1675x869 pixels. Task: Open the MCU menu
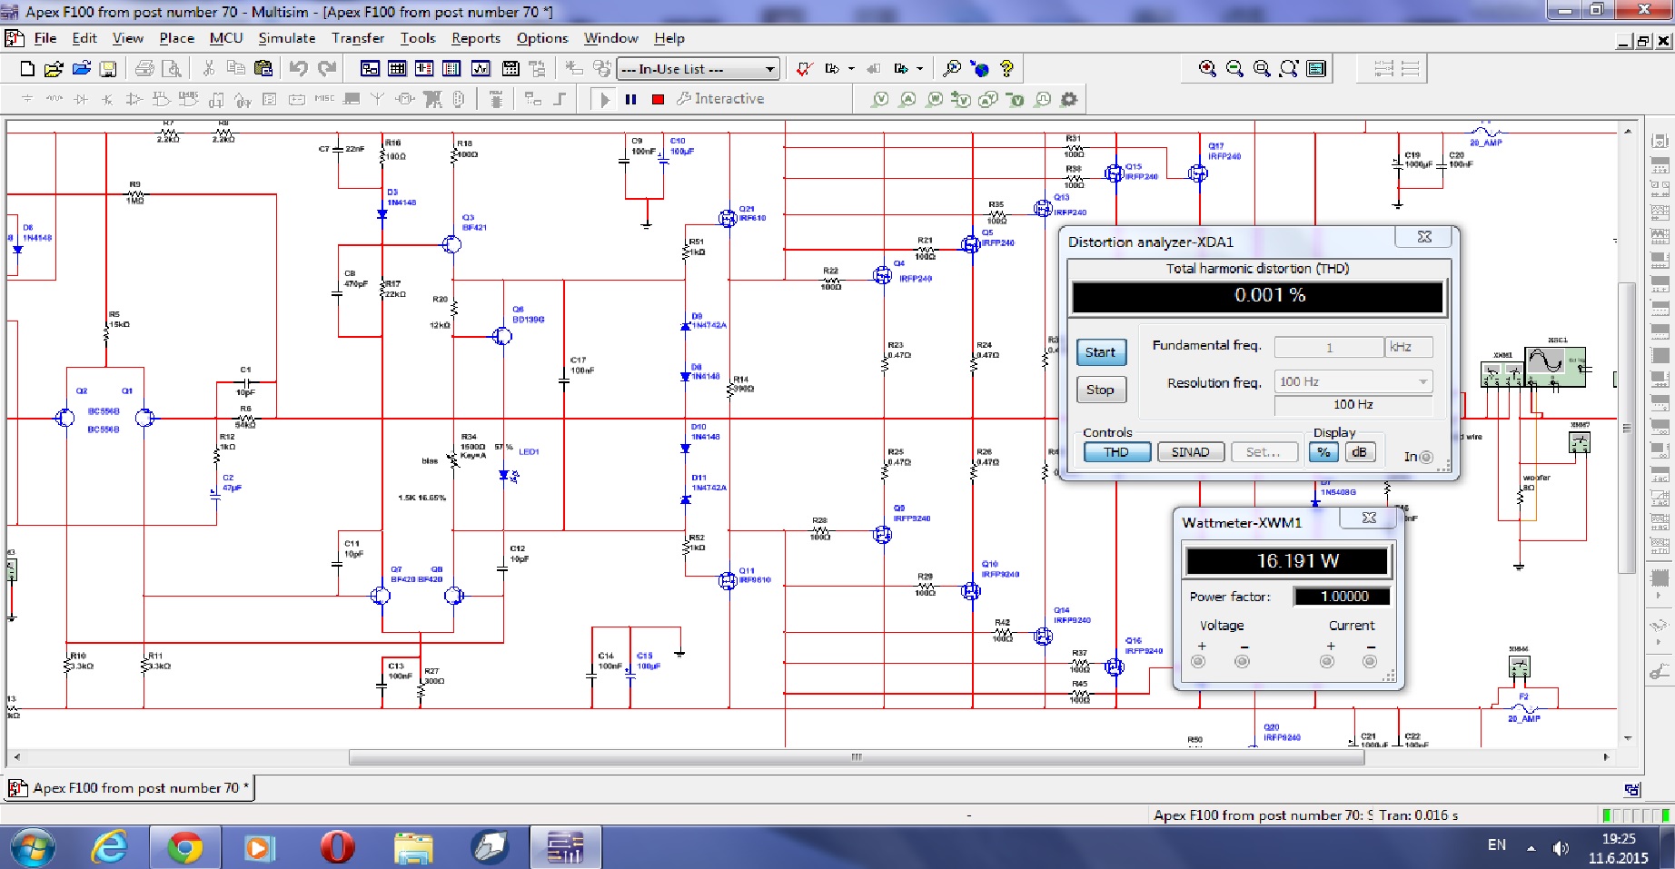point(226,38)
